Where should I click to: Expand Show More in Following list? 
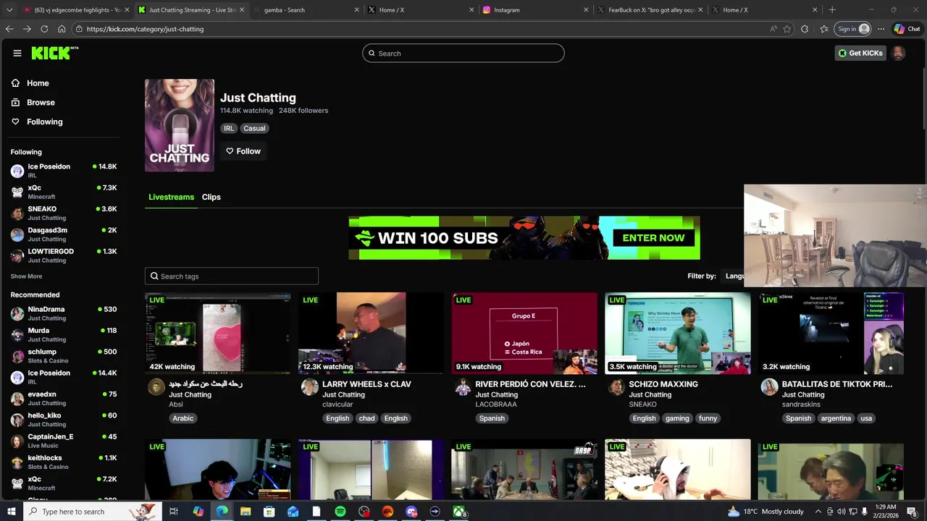26,276
